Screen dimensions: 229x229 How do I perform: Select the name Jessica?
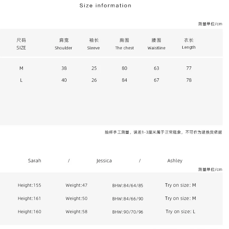(x=104, y=161)
